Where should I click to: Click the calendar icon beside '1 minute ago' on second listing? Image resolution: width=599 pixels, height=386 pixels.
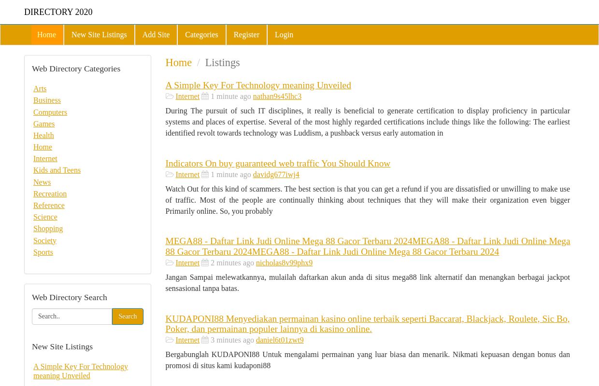tap(205, 174)
